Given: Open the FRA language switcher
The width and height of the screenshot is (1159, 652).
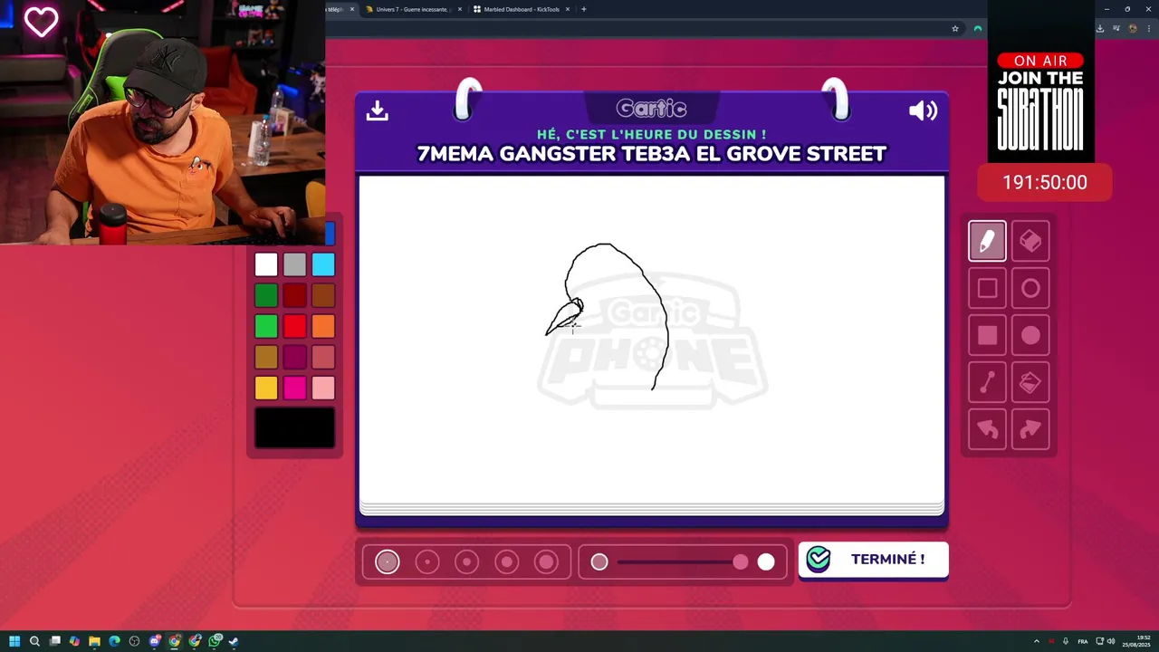Looking at the screenshot, I should click(x=1083, y=641).
